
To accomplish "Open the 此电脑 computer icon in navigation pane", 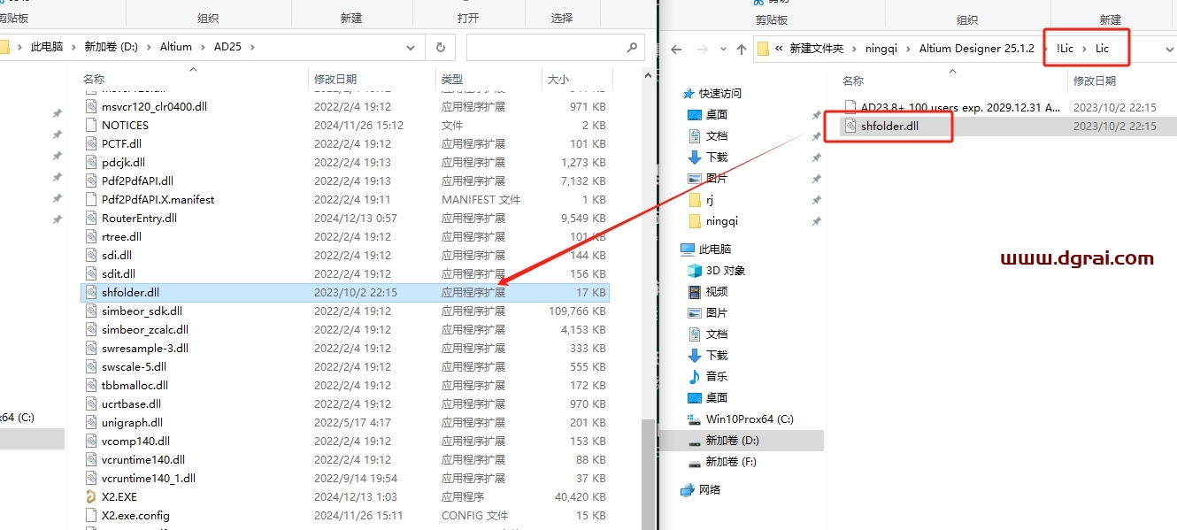I will click(x=688, y=249).
